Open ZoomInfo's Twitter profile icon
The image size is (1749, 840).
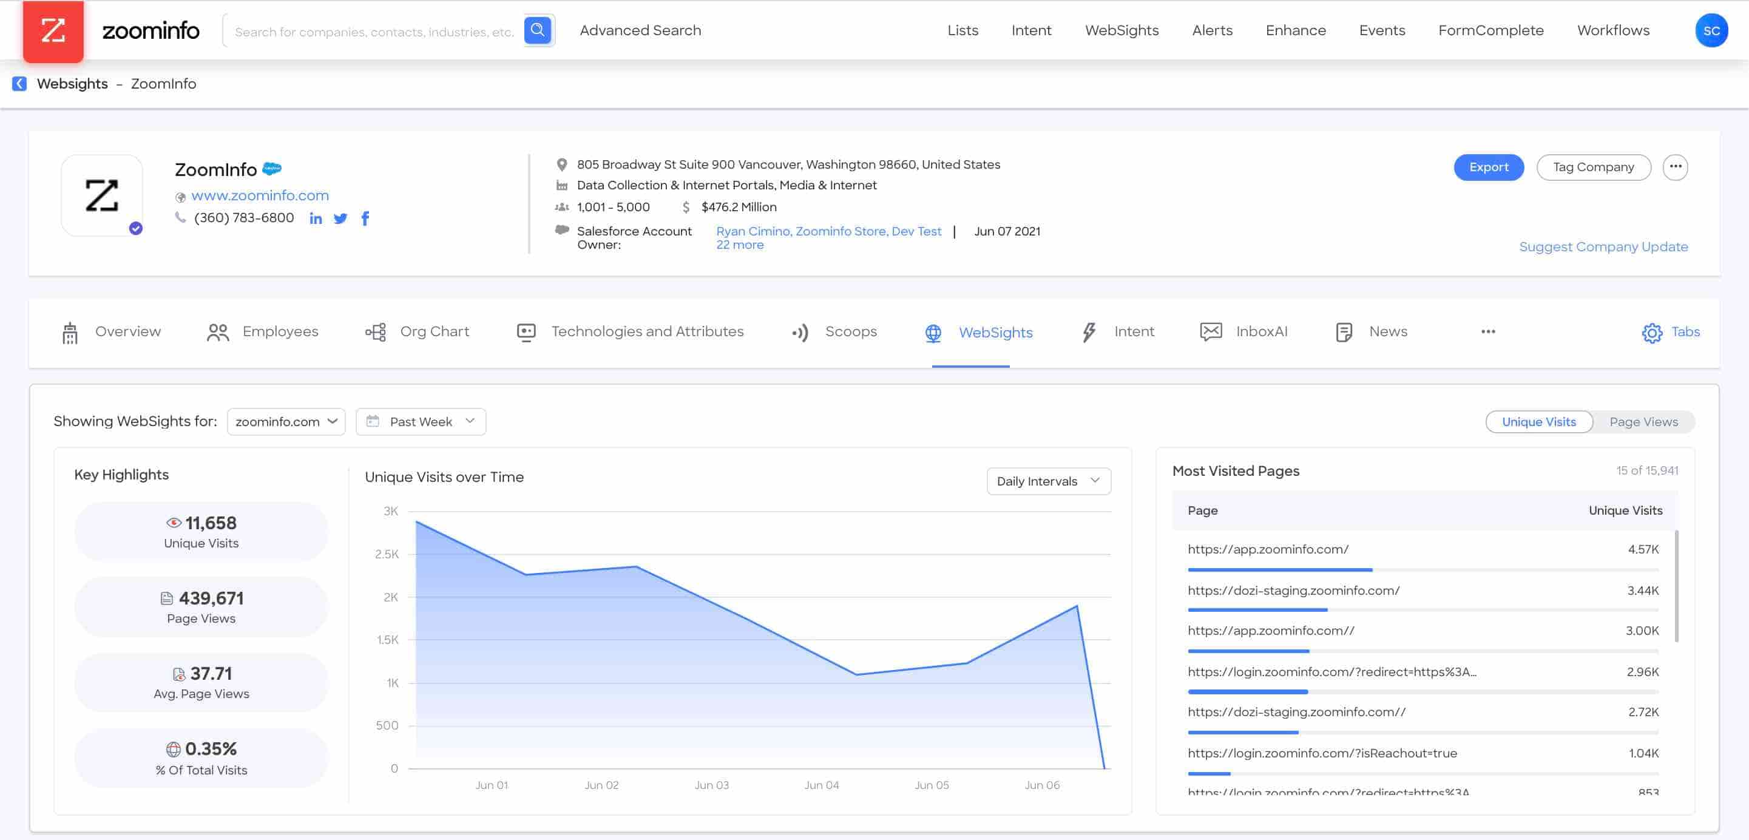pos(340,218)
